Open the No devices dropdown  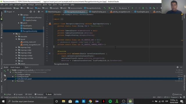(124, 8)
